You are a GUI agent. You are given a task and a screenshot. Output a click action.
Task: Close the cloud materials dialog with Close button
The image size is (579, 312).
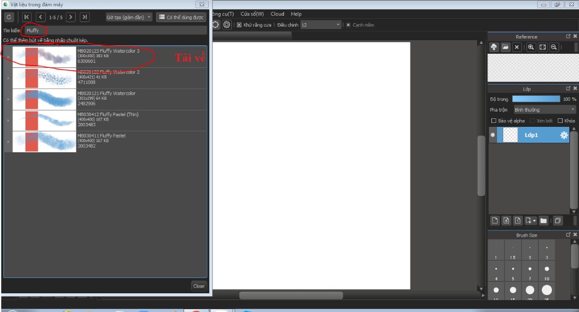click(198, 286)
